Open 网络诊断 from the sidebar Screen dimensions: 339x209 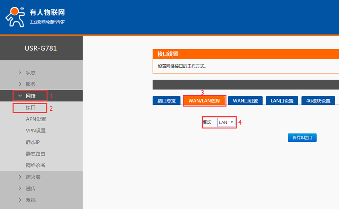[x=36, y=165]
